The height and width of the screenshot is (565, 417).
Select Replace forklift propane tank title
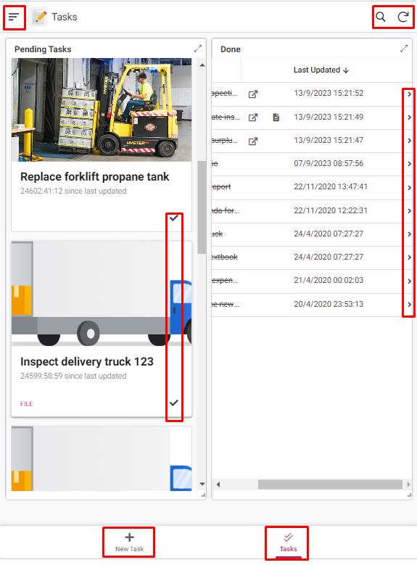coord(95,176)
